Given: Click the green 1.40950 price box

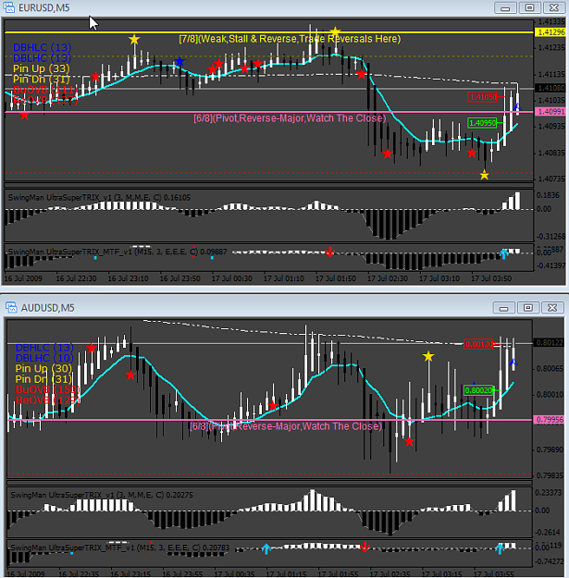Looking at the screenshot, I should 482,123.
